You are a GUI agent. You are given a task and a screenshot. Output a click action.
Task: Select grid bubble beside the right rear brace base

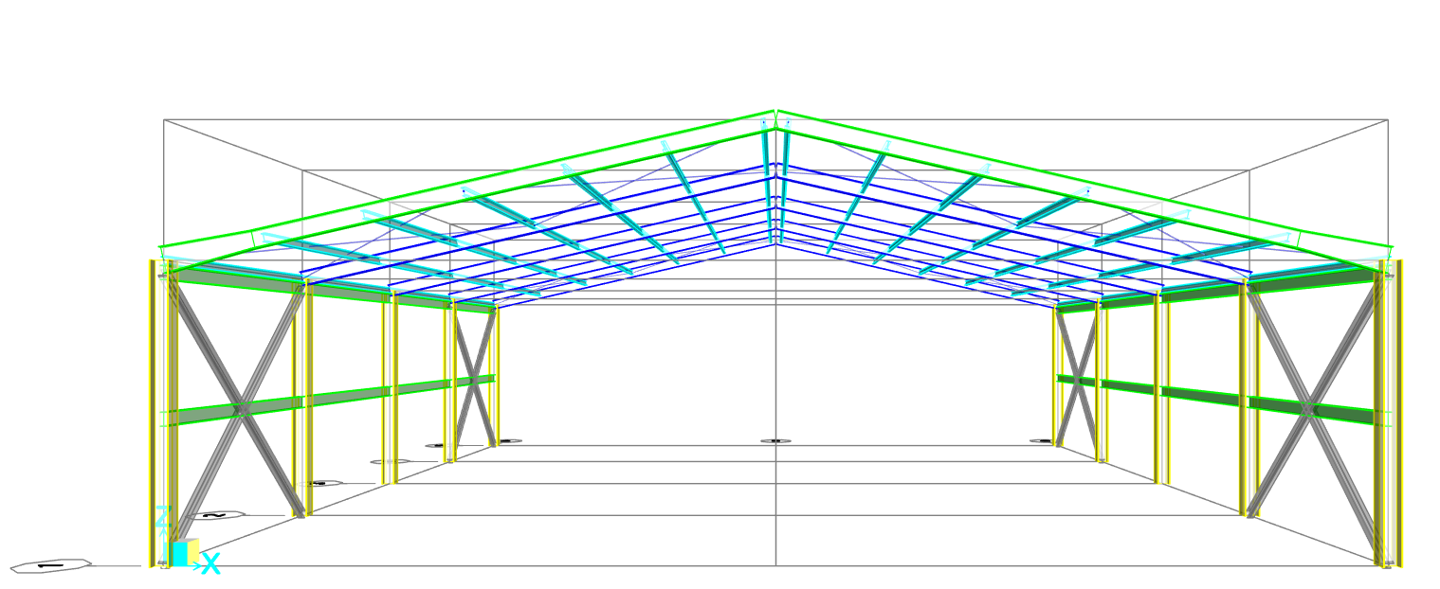tap(1041, 441)
